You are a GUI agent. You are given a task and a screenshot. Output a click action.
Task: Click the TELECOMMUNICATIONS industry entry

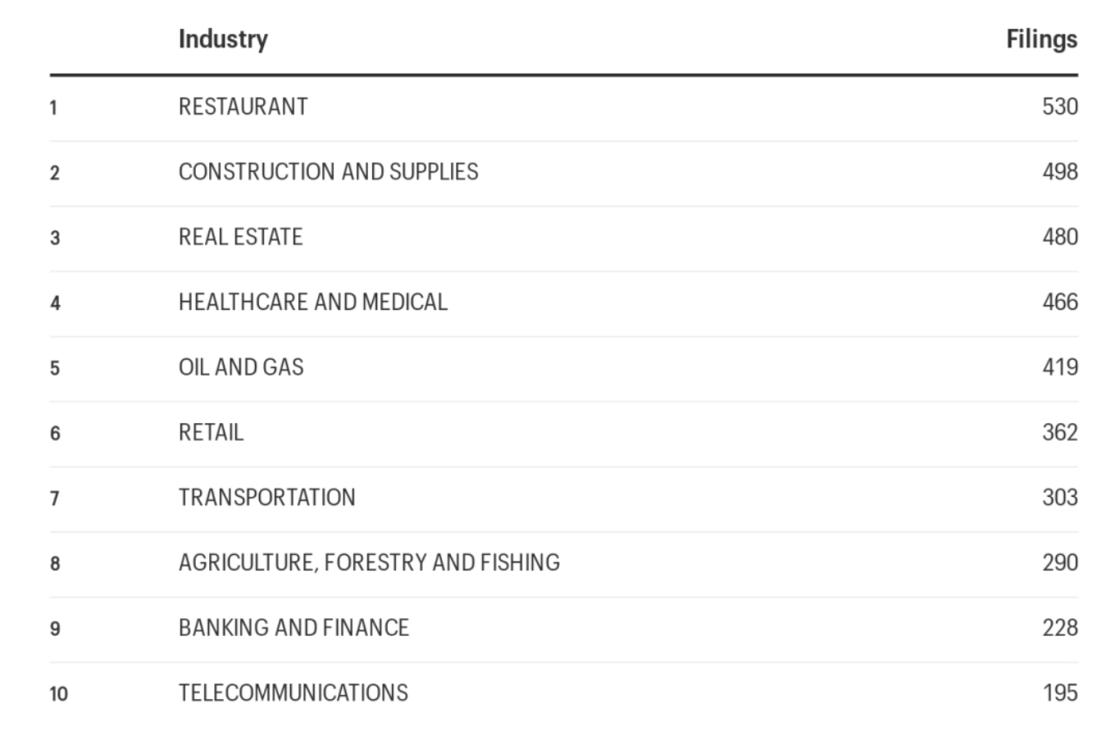click(x=293, y=693)
